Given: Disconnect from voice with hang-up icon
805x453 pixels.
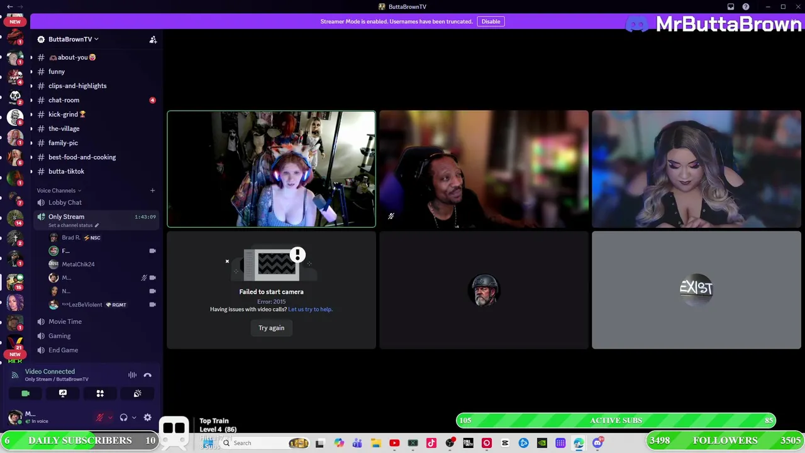Looking at the screenshot, I should (147, 375).
